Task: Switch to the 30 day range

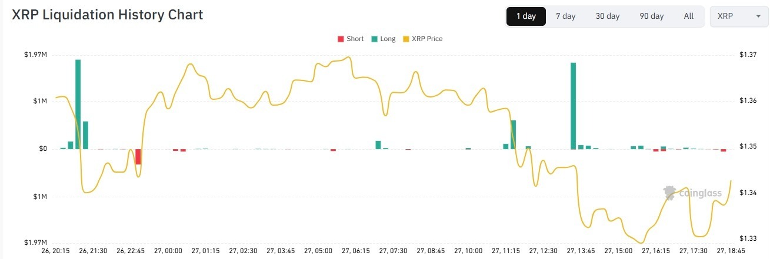Action: 607,16
